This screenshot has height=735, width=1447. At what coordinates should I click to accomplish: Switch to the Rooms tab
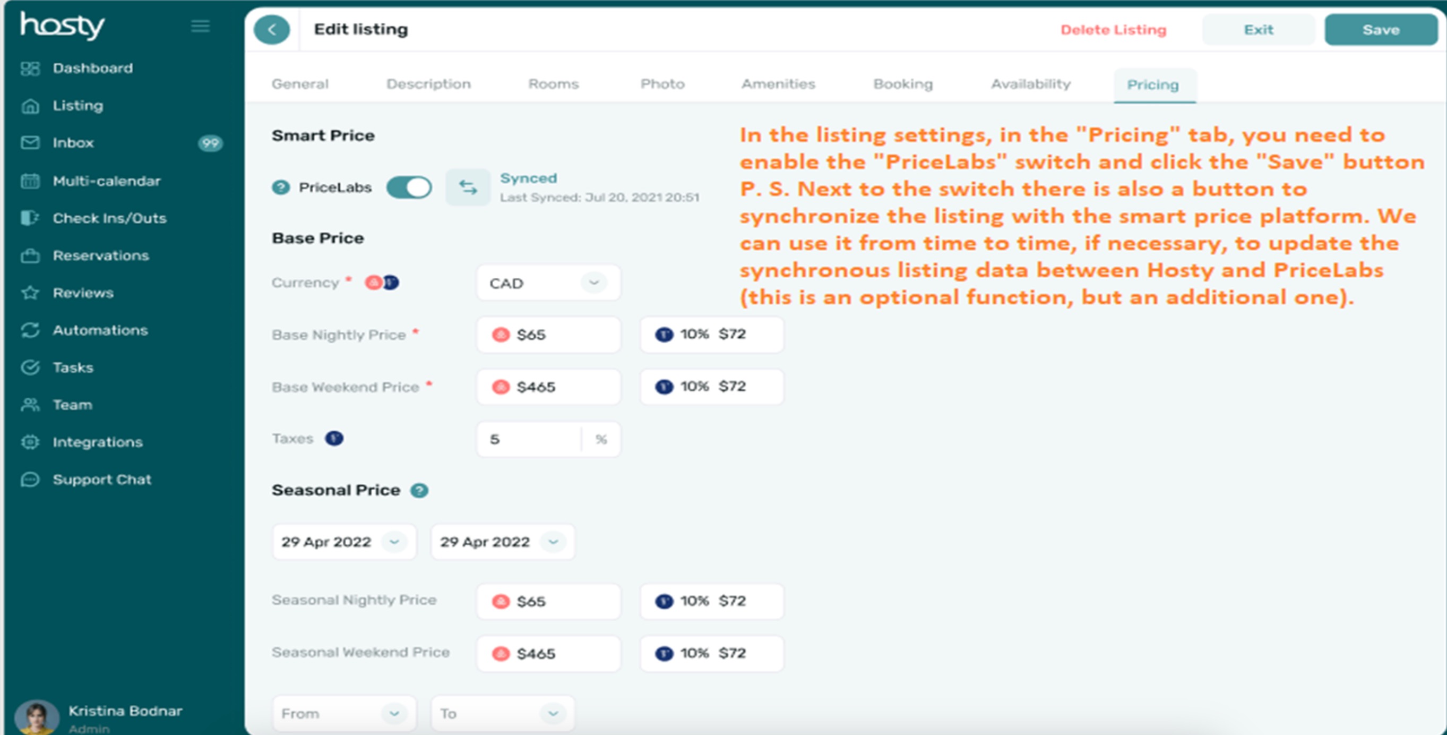[x=553, y=84]
